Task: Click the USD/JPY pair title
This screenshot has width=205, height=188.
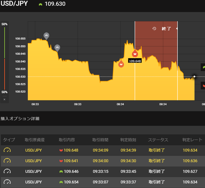Action: (14, 3)
